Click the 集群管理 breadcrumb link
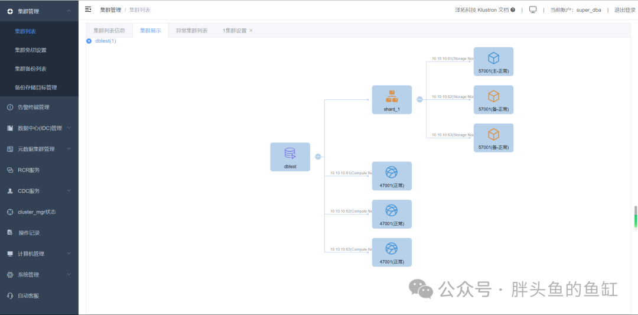 (110, 10)
